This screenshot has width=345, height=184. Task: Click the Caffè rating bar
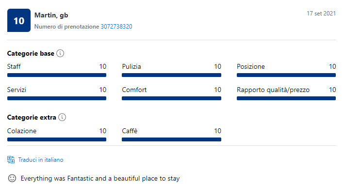(171, 139)
